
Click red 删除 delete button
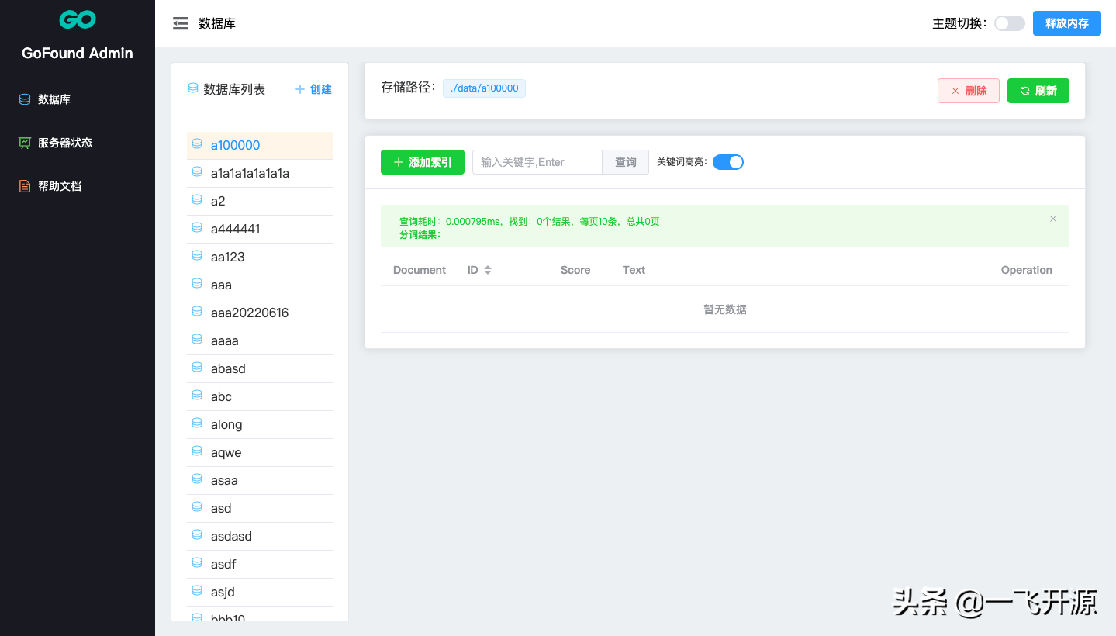pyautogui.click(x=969, y=91)
